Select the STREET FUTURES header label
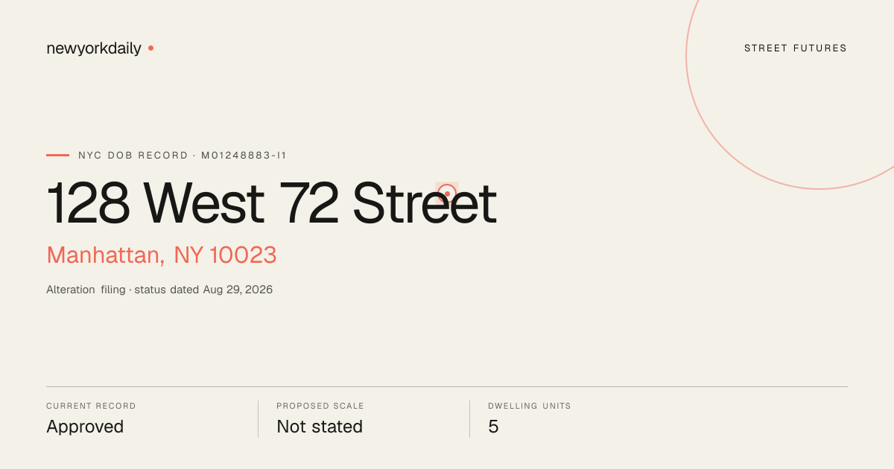This screenshot has height=469, width=894. [x=796, y=48]
